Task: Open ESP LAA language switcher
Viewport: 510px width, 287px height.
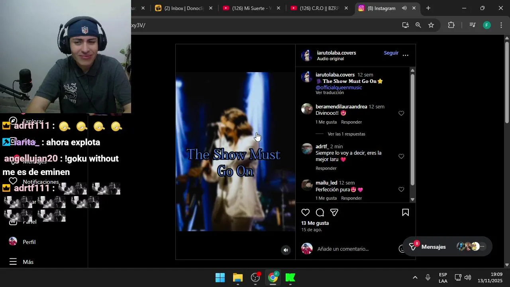Action: tap(443, 277)
